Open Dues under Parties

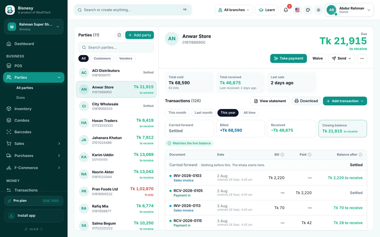click(20, 97)
